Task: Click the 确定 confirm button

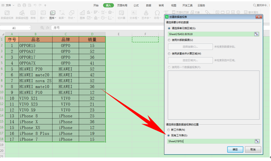Action: (x=235, y=149)
